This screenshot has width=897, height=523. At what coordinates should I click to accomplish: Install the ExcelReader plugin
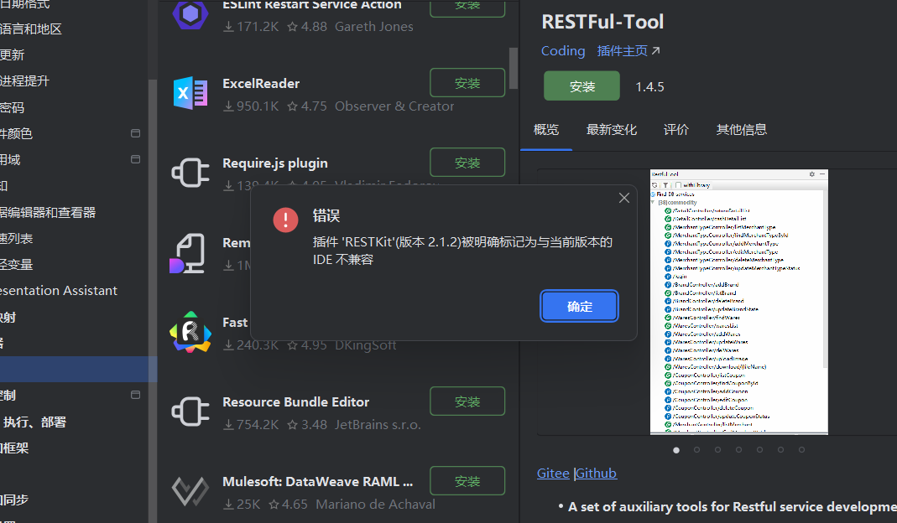coord(467,83)
